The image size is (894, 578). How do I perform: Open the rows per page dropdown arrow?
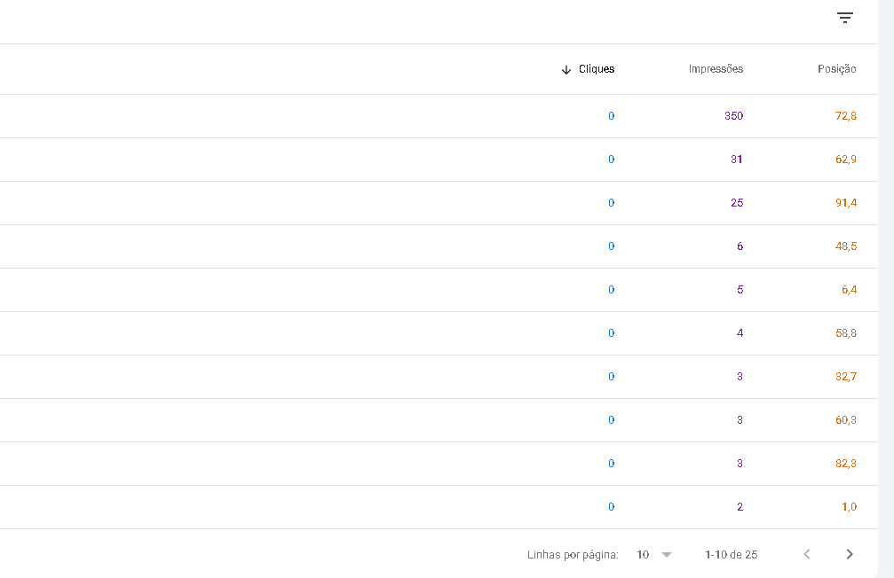(666, 553)
